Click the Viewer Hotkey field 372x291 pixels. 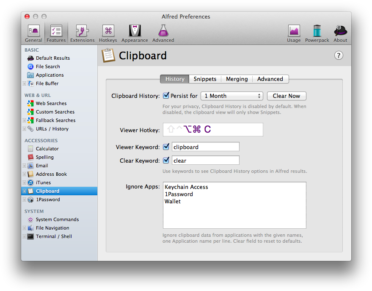pyautogui.click(x=213, y=130)
